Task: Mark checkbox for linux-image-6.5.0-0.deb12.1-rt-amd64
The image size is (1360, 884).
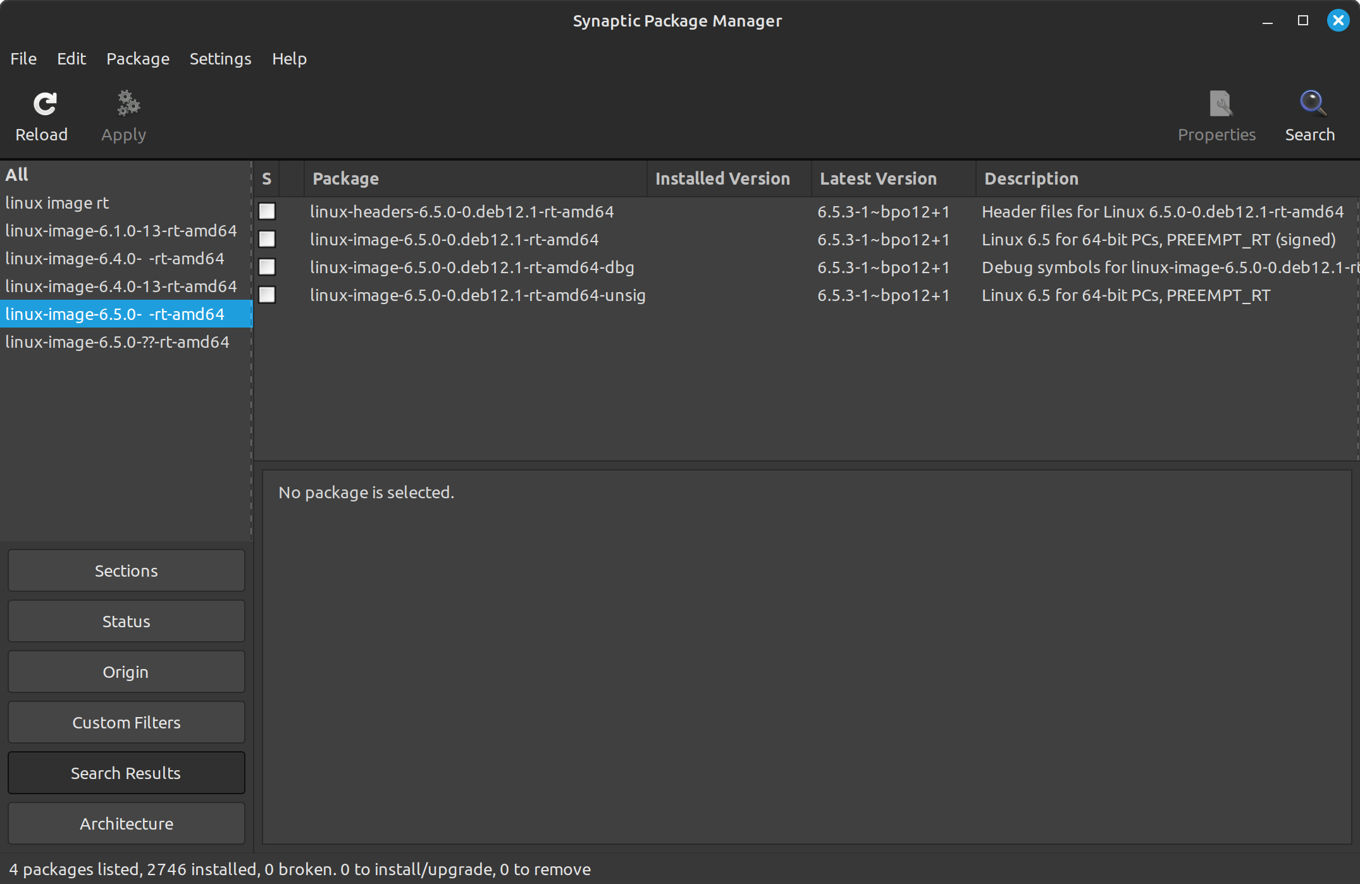Action: 267,239
